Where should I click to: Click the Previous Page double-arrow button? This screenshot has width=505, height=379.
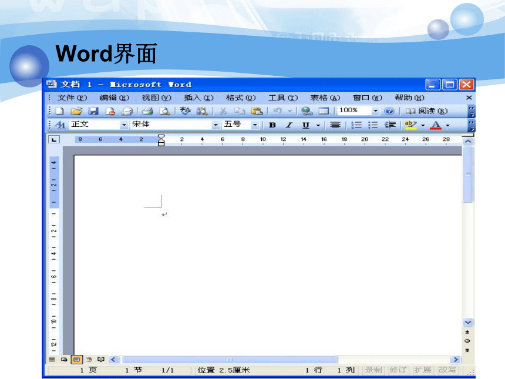click(x=467, y=332)
